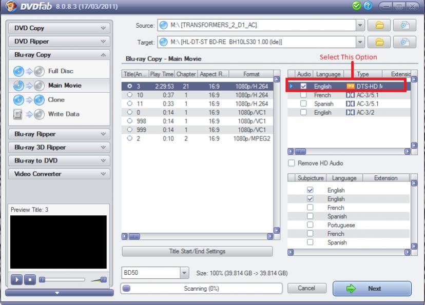Screen dimensions: 425x305
Task: Click the disc icon inside the Target field
Action: (163, 42)
